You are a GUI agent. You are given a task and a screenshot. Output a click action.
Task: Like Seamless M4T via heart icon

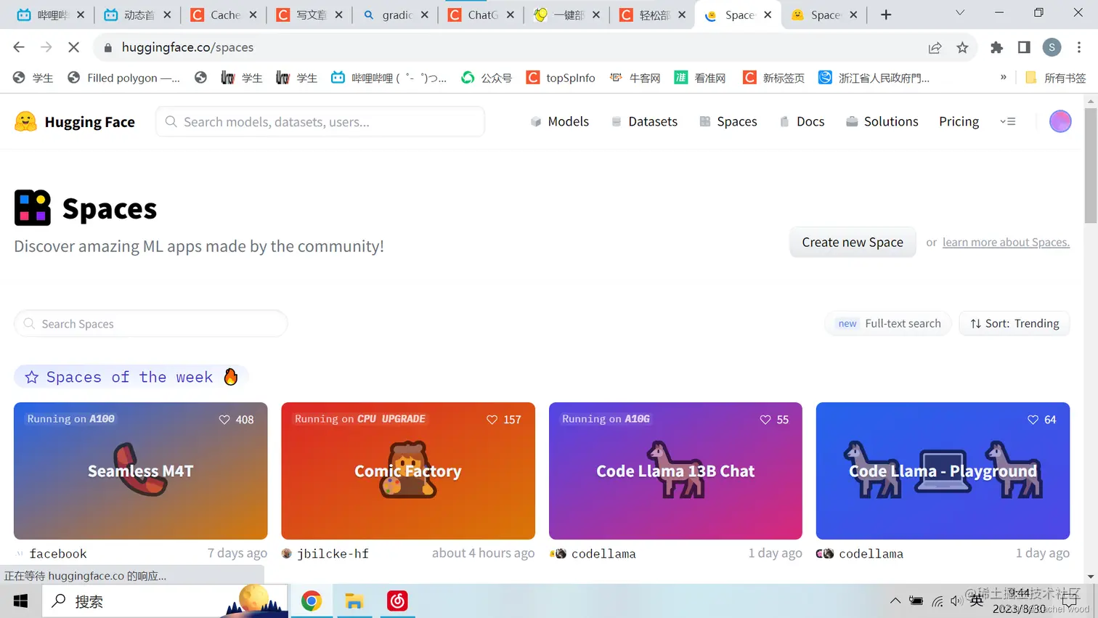[224, 420]
